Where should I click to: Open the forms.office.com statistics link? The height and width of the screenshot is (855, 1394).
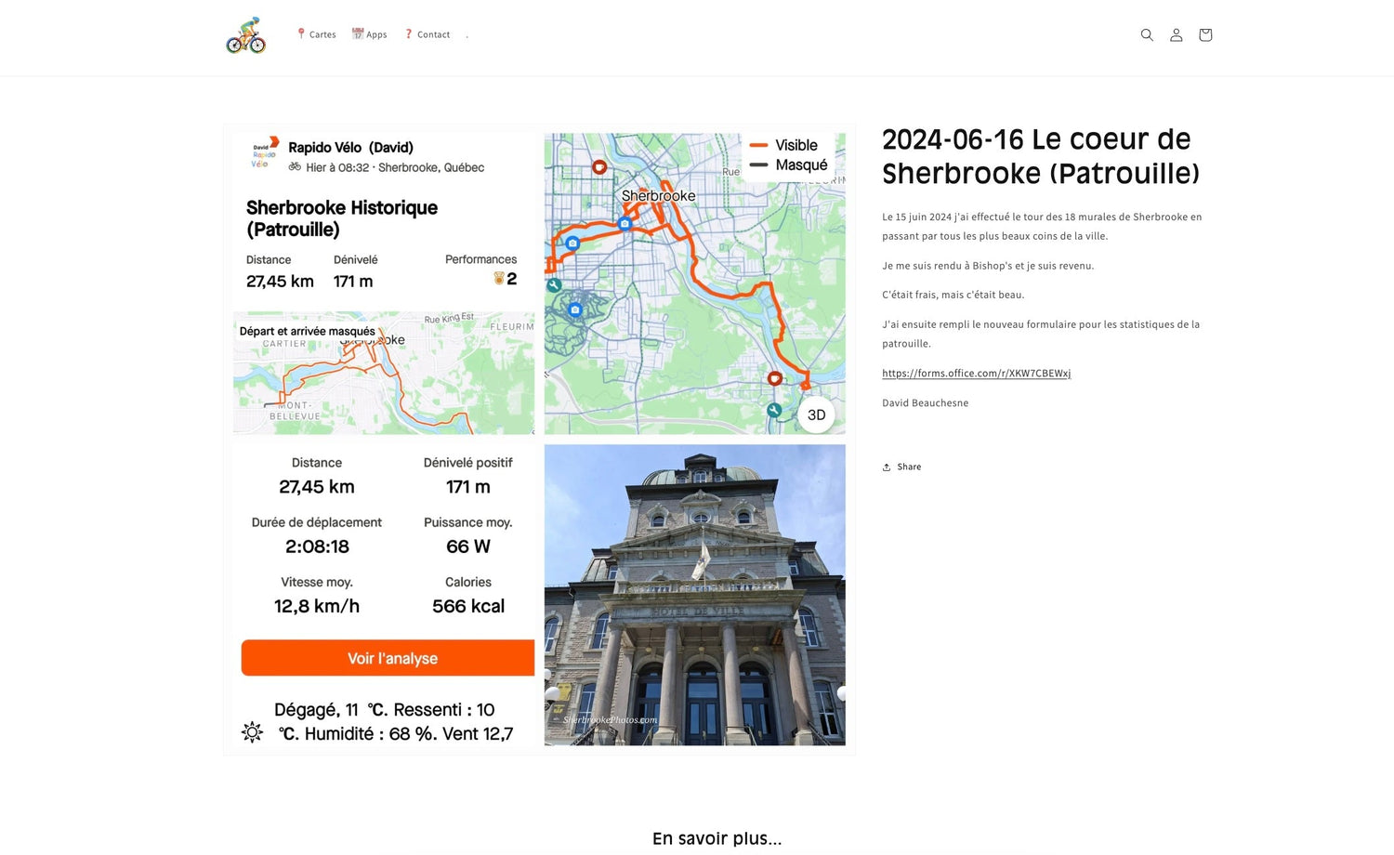click(976, 373)
